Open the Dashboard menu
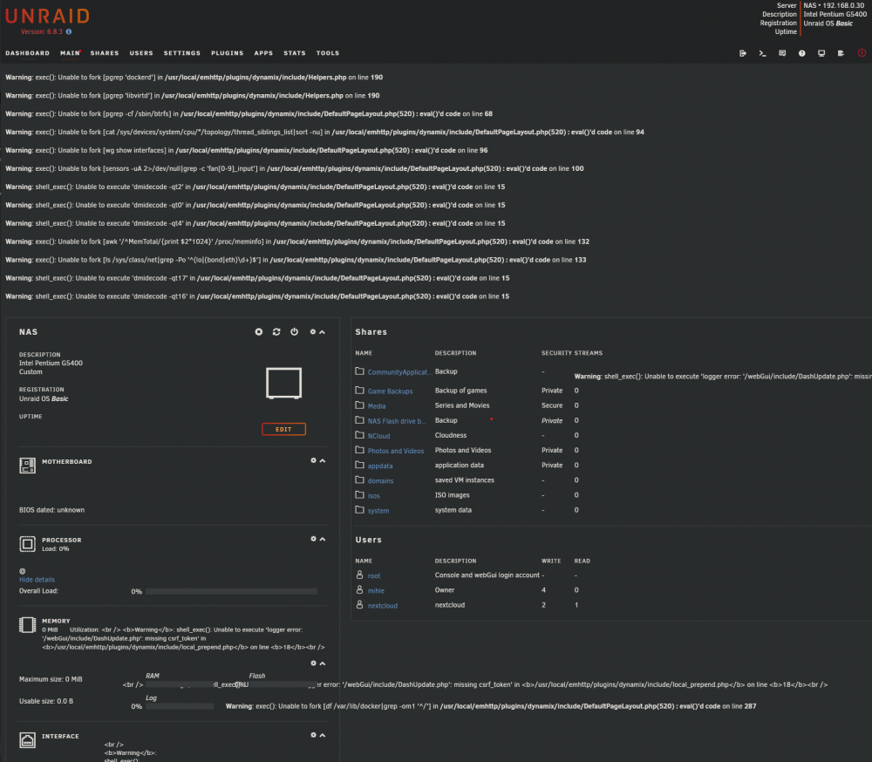872x762 pixels. 28,53
